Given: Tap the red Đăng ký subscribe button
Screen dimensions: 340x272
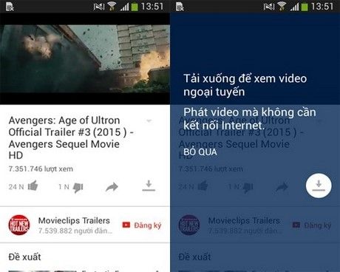Looking at the screenshot, I should (x=142, y=225).
